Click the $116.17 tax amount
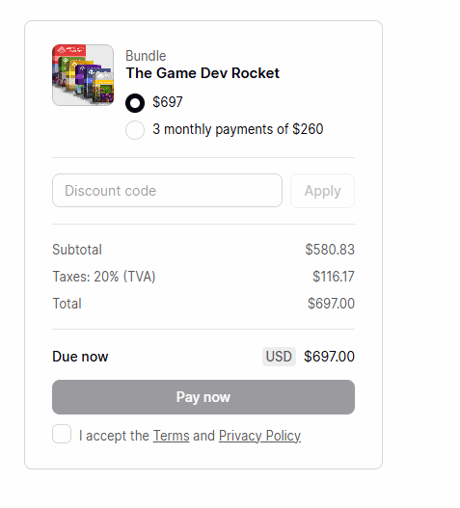 point(334,277)
